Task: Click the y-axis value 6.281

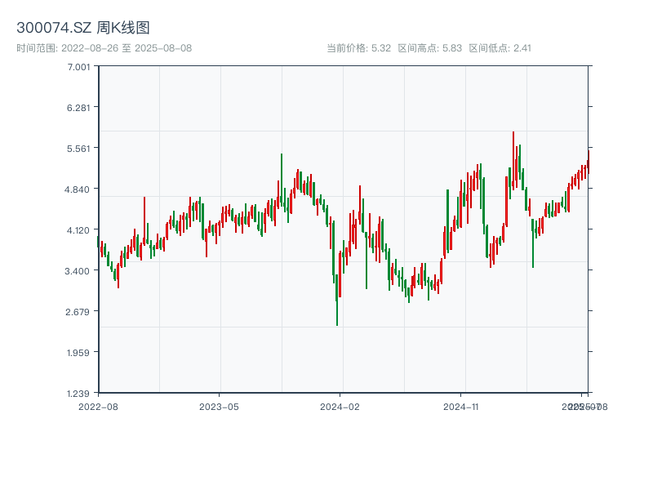Action: (78, 108)
